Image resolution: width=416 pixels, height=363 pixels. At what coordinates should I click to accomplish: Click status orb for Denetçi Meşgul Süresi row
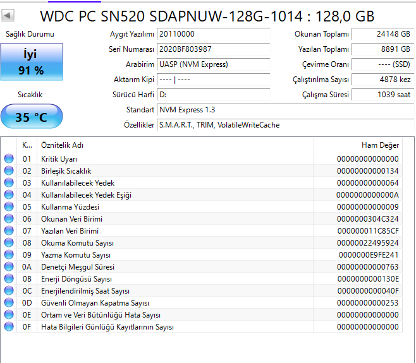coord(9,266)
